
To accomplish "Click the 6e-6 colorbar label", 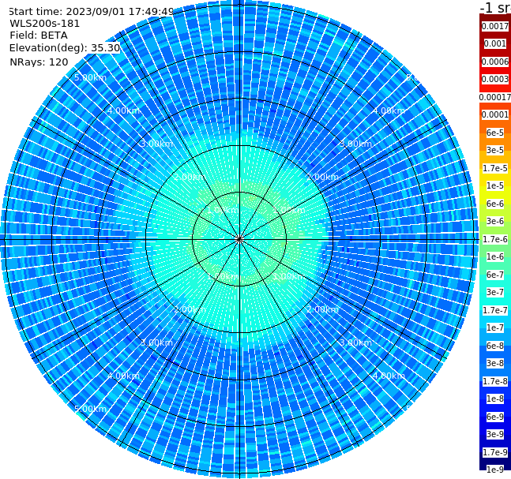I will point(495,204).
